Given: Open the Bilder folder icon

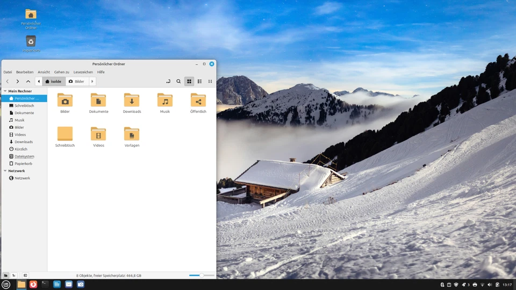Looking at the screenshot, I should click(x=65, y=100).
